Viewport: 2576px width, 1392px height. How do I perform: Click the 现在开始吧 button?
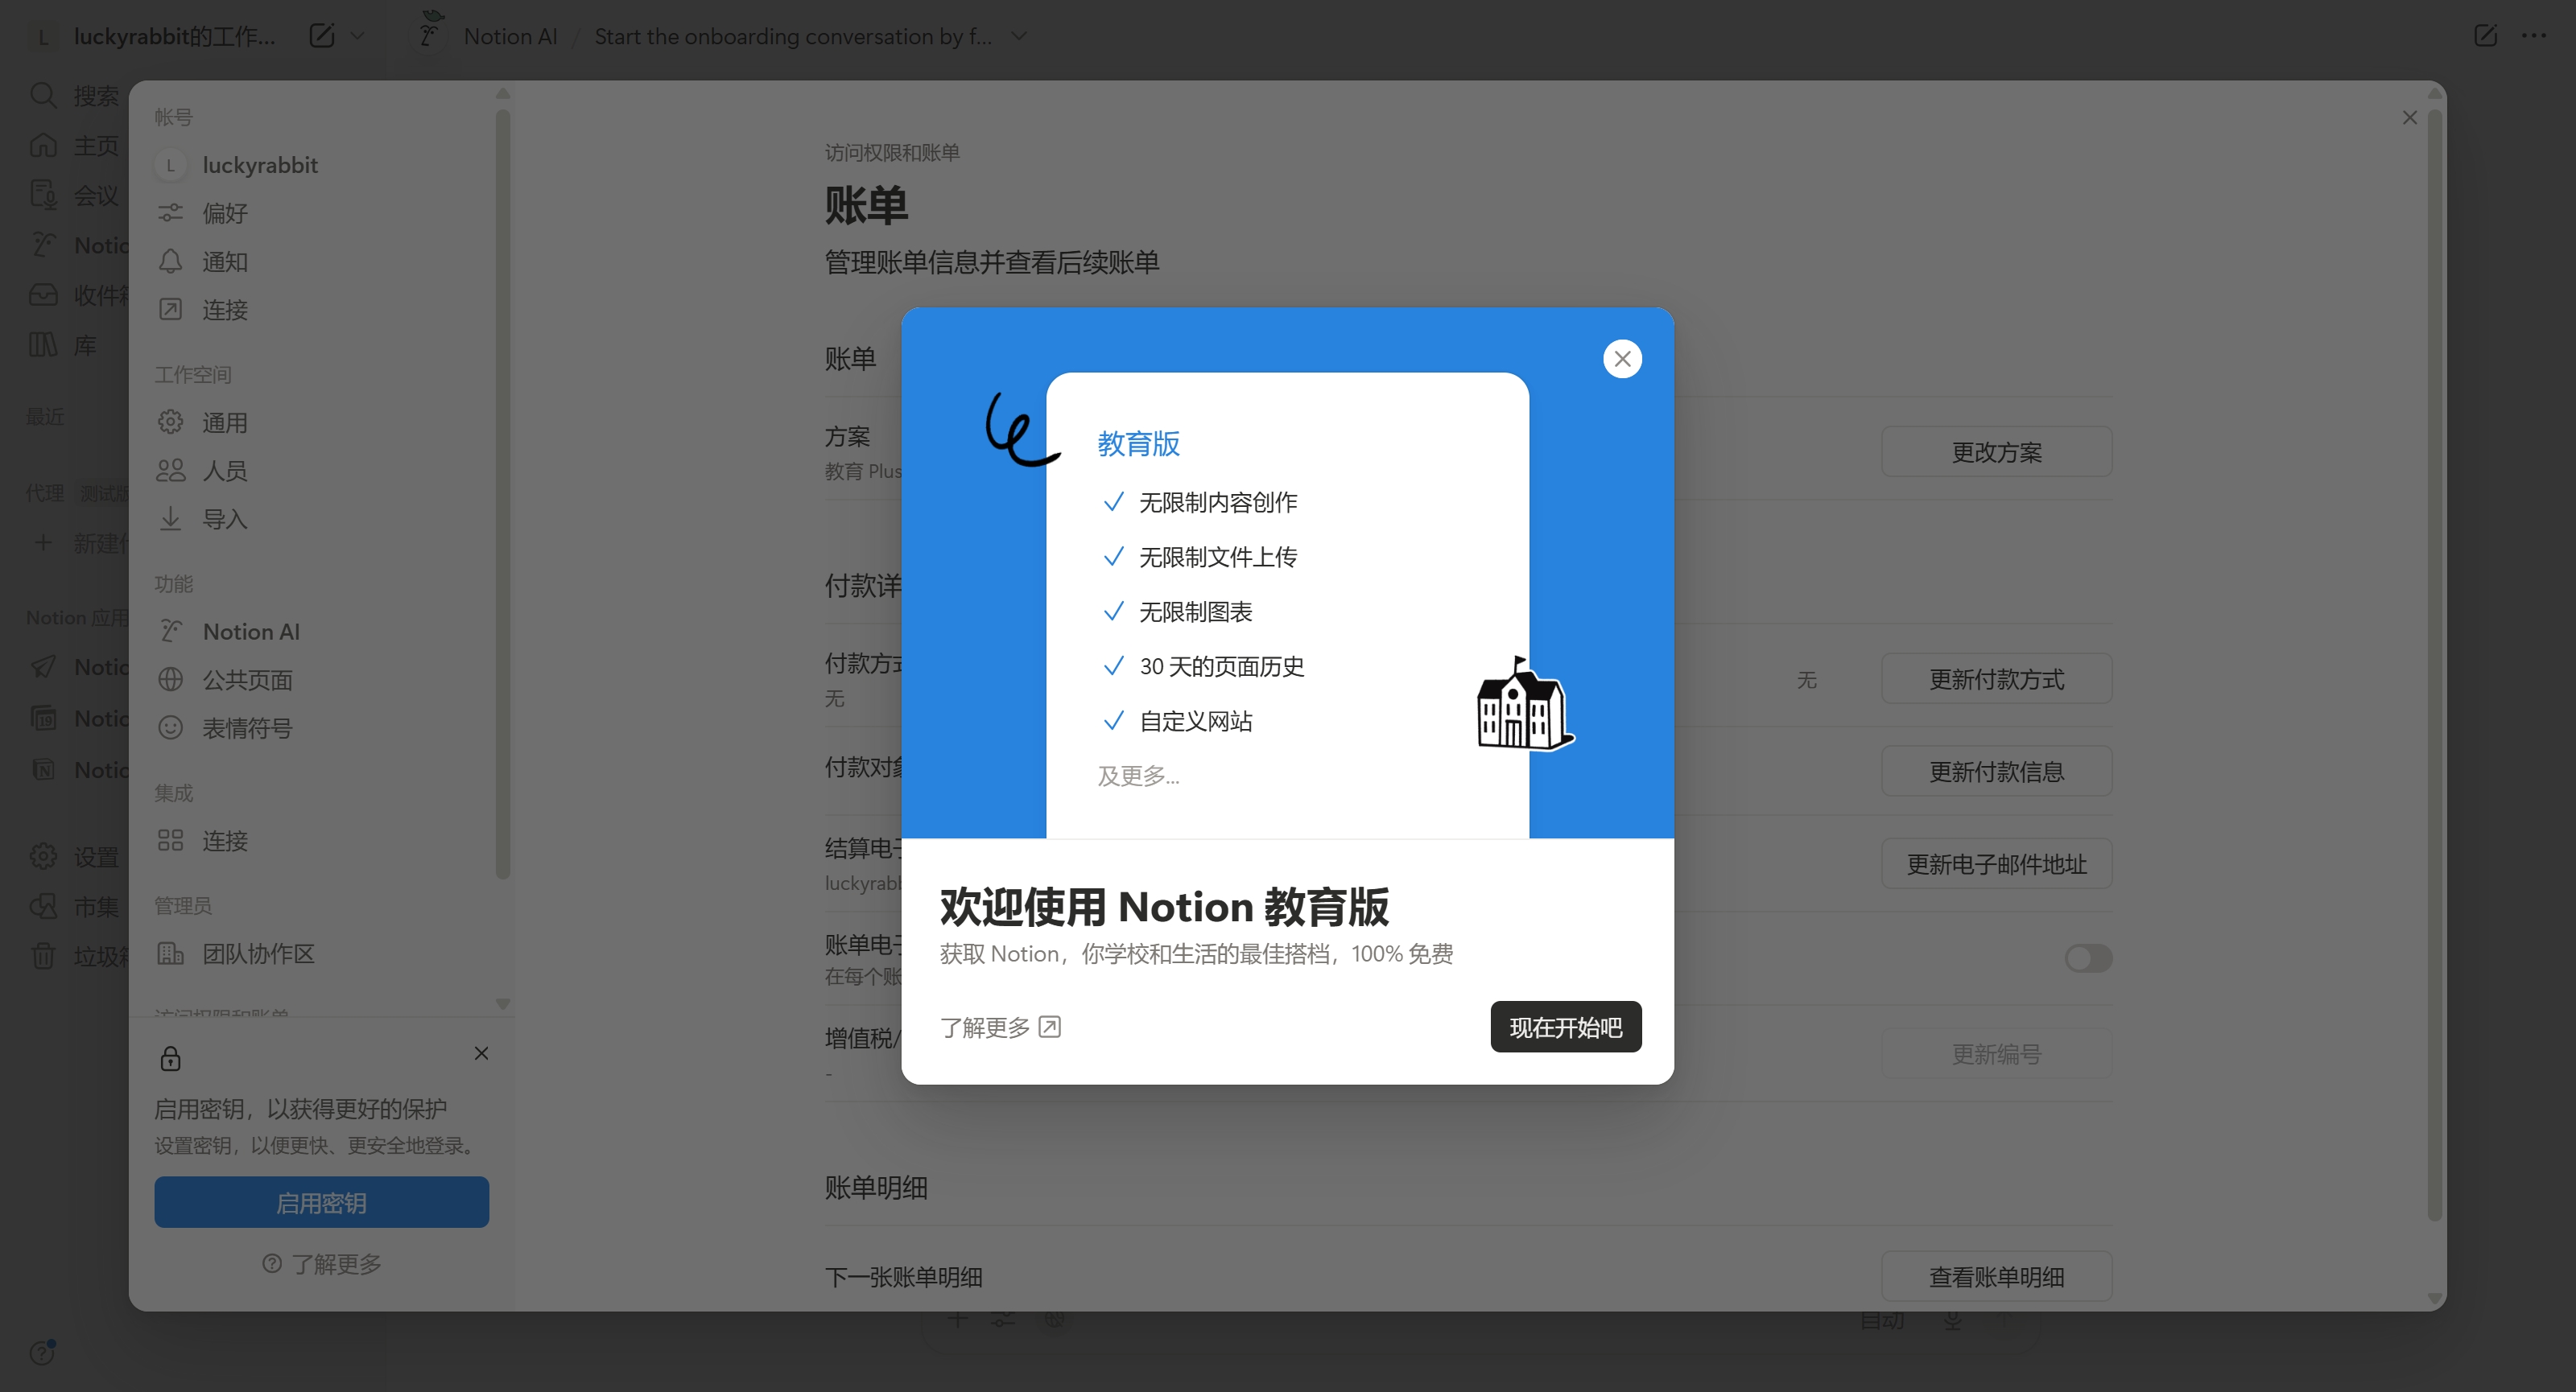pos(1565,1026)
